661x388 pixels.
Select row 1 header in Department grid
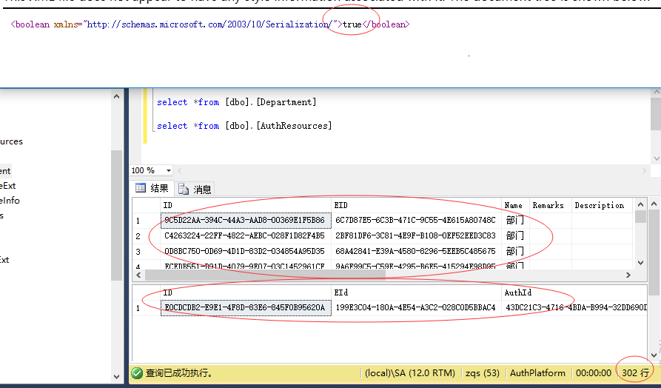click(x=147, y=221)
